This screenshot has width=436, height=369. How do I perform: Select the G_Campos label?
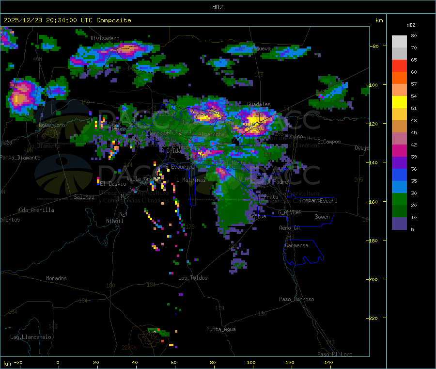click(329, 142)
